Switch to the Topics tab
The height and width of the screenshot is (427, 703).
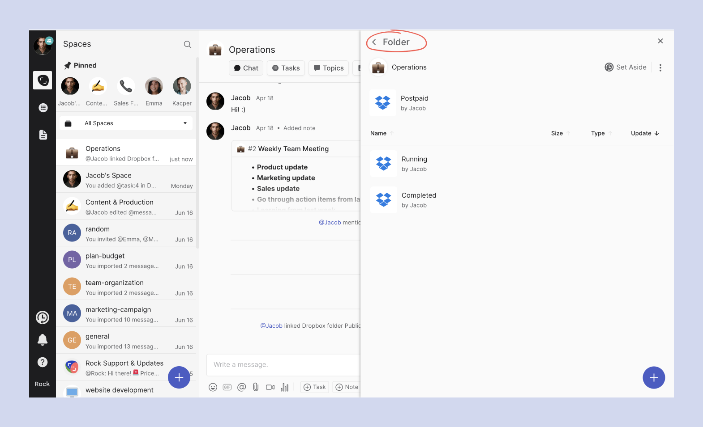click(329, 68)
